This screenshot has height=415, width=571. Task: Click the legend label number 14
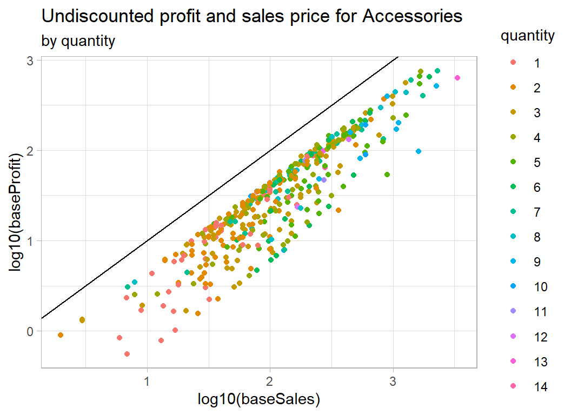pyautogui.click(x=540, y=386)
